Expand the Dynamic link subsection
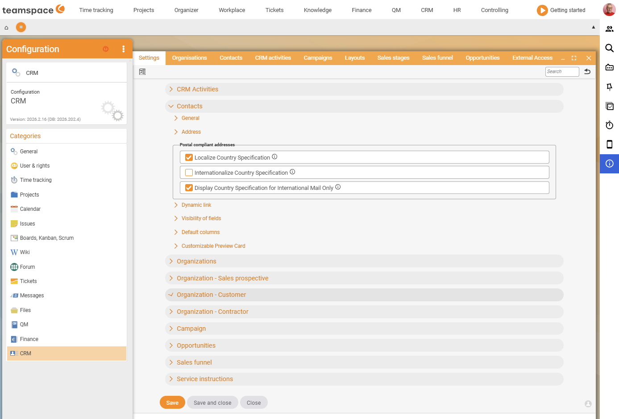 pyautogui.click(x=196, y=205)
